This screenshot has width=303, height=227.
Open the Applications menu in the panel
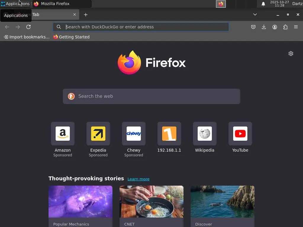[x=15, y=4]
